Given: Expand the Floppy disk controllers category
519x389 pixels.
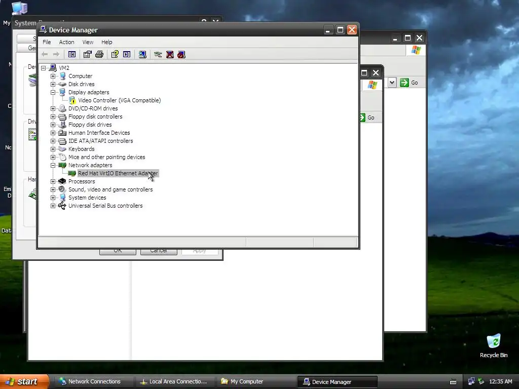Looking at the screenshot, I should pyautogui.click(x=53, y=116).
